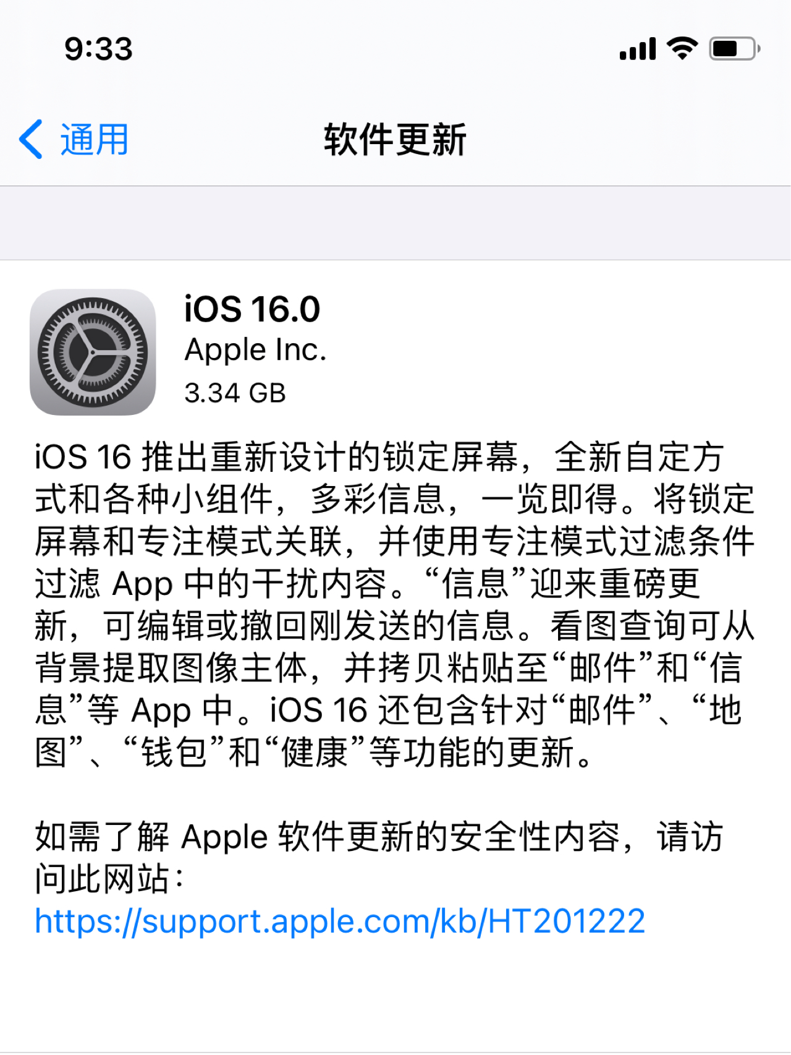
Task: Tap the Wi-Fi status icon
Action: 682,48
